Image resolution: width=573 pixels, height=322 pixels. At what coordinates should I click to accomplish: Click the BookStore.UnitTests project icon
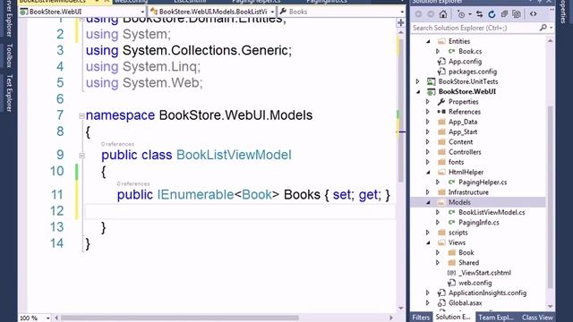click(432, 81)
